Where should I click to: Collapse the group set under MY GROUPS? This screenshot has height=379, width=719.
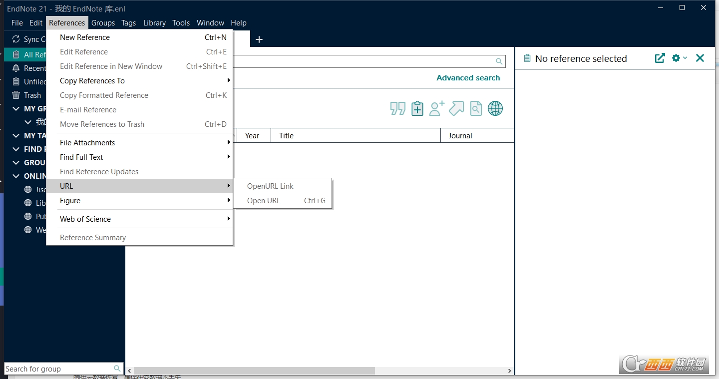(x=28, y=122)
